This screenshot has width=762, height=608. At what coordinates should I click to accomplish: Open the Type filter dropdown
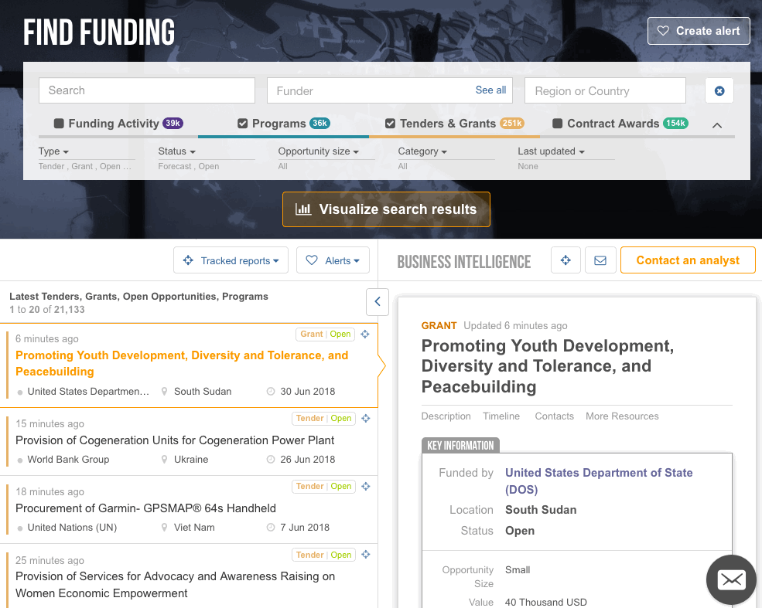click(x=53, y=151)
